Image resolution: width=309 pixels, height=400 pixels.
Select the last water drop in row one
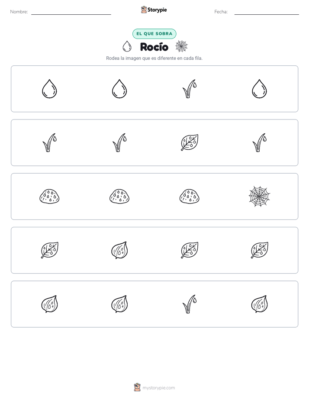259,89
